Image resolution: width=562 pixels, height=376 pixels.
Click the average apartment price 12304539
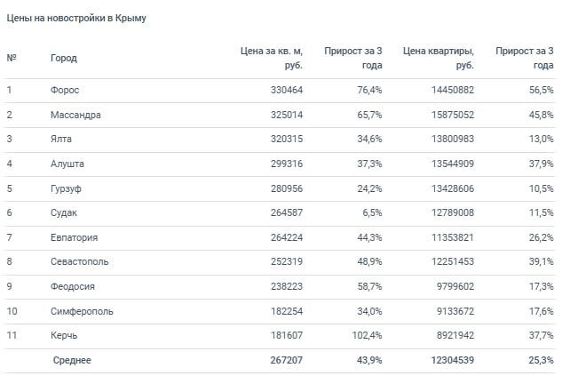(x=453, y=360)
